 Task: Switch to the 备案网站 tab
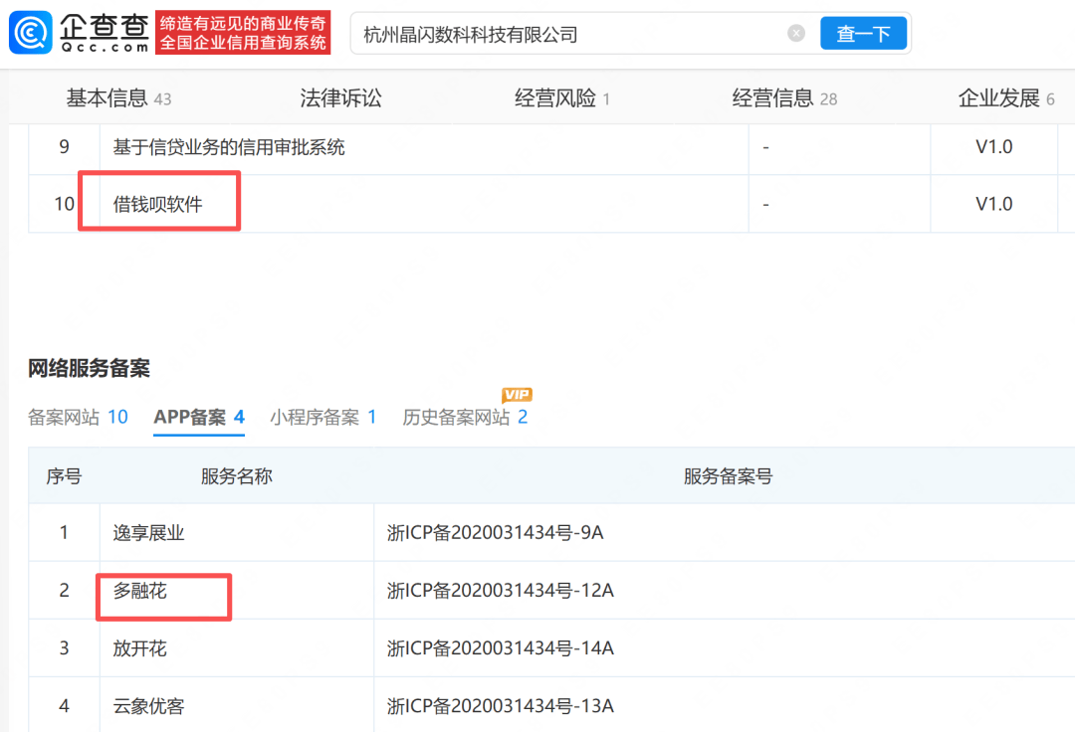[78, 417]
